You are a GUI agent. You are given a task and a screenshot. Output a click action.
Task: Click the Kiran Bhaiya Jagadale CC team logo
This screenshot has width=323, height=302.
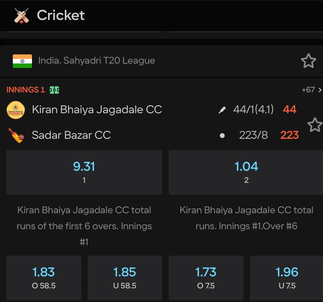click(15, 110)
